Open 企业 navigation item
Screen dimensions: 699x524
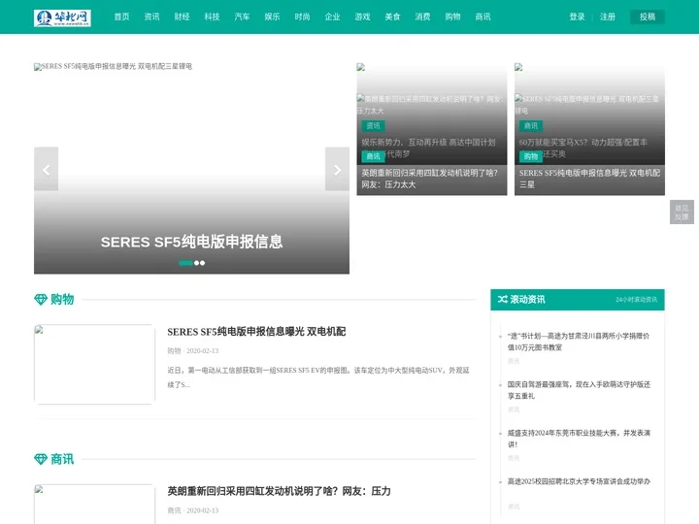click(x=332, y=16)
